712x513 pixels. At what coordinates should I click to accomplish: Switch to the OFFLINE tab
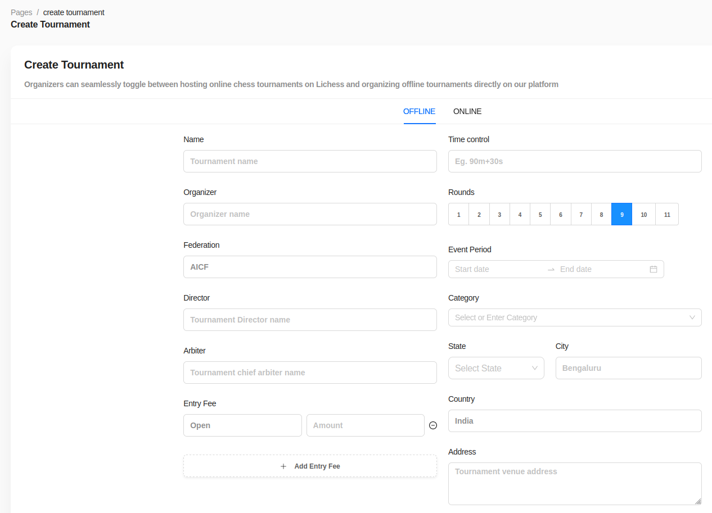click(x=419, y=111)
